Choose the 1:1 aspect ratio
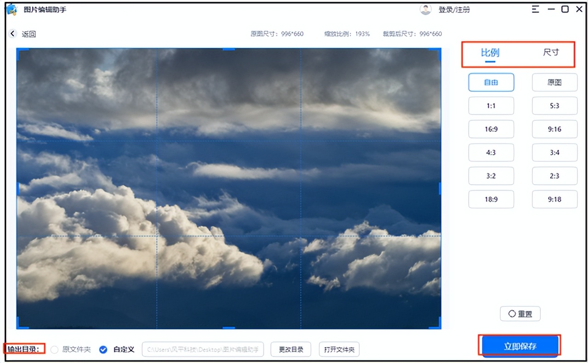Viewport: 588px width, 363px height. click(491, 106)
